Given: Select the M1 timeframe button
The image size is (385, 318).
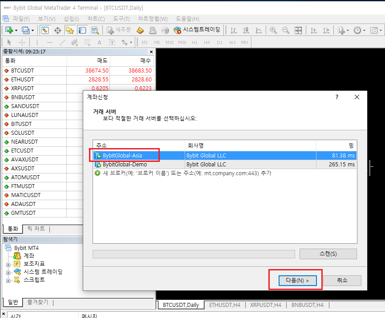Looking at the screenshot, I should pos(145,43).
